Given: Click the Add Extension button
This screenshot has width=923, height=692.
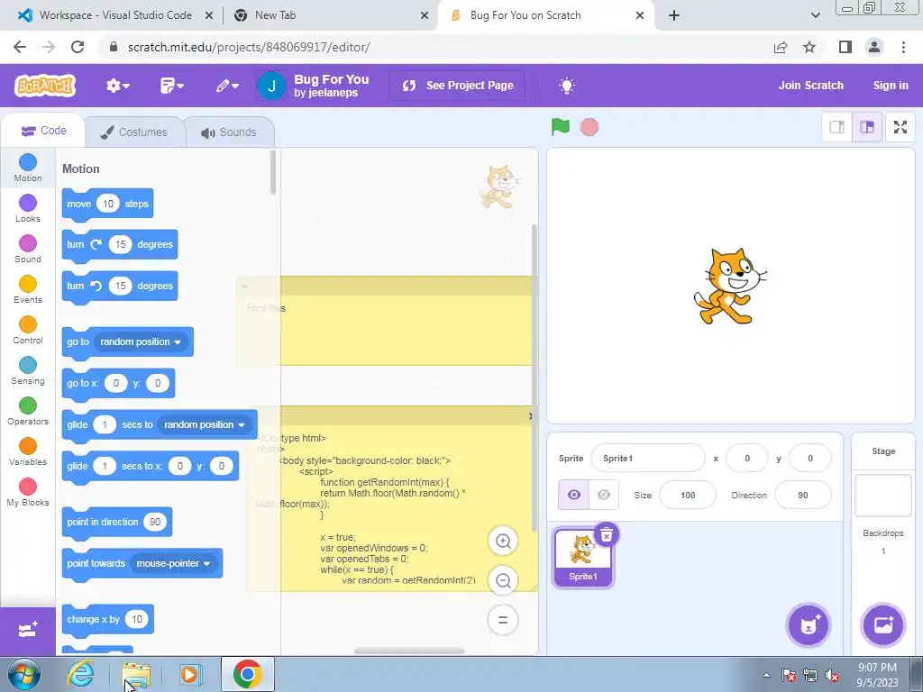Looking at the screenshot, I should click(28, 631).
